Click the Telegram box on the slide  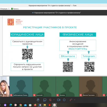(89, 56)
